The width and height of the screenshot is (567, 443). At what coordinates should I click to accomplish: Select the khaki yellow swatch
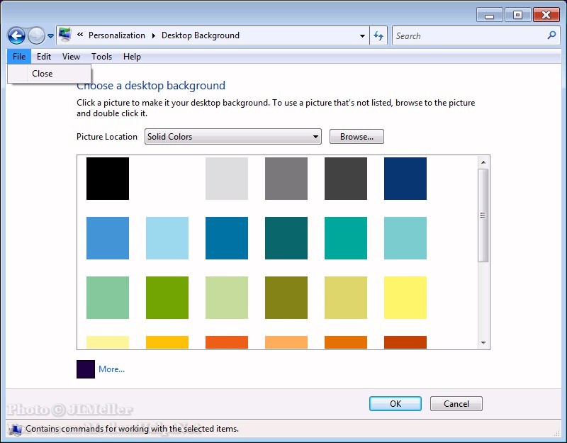(346, 298)
